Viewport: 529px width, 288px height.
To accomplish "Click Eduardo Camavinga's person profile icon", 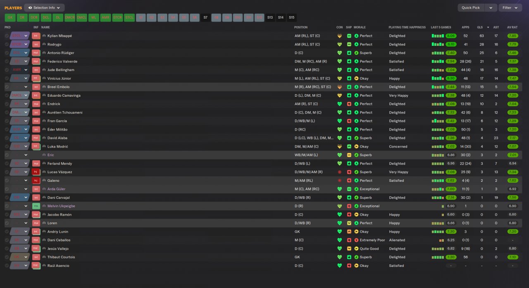I will pos(44,95).
